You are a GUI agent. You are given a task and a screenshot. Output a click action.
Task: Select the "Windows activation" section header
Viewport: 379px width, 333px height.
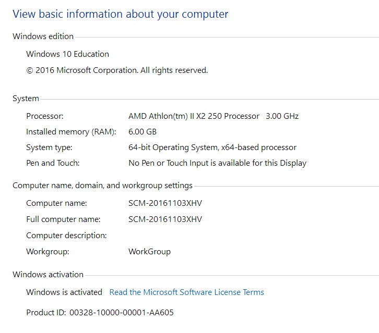coord(48,275)
